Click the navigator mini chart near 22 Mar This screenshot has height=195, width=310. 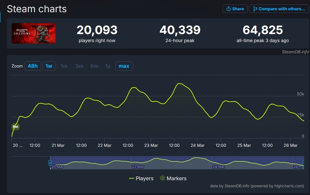[x=138, y=163]
